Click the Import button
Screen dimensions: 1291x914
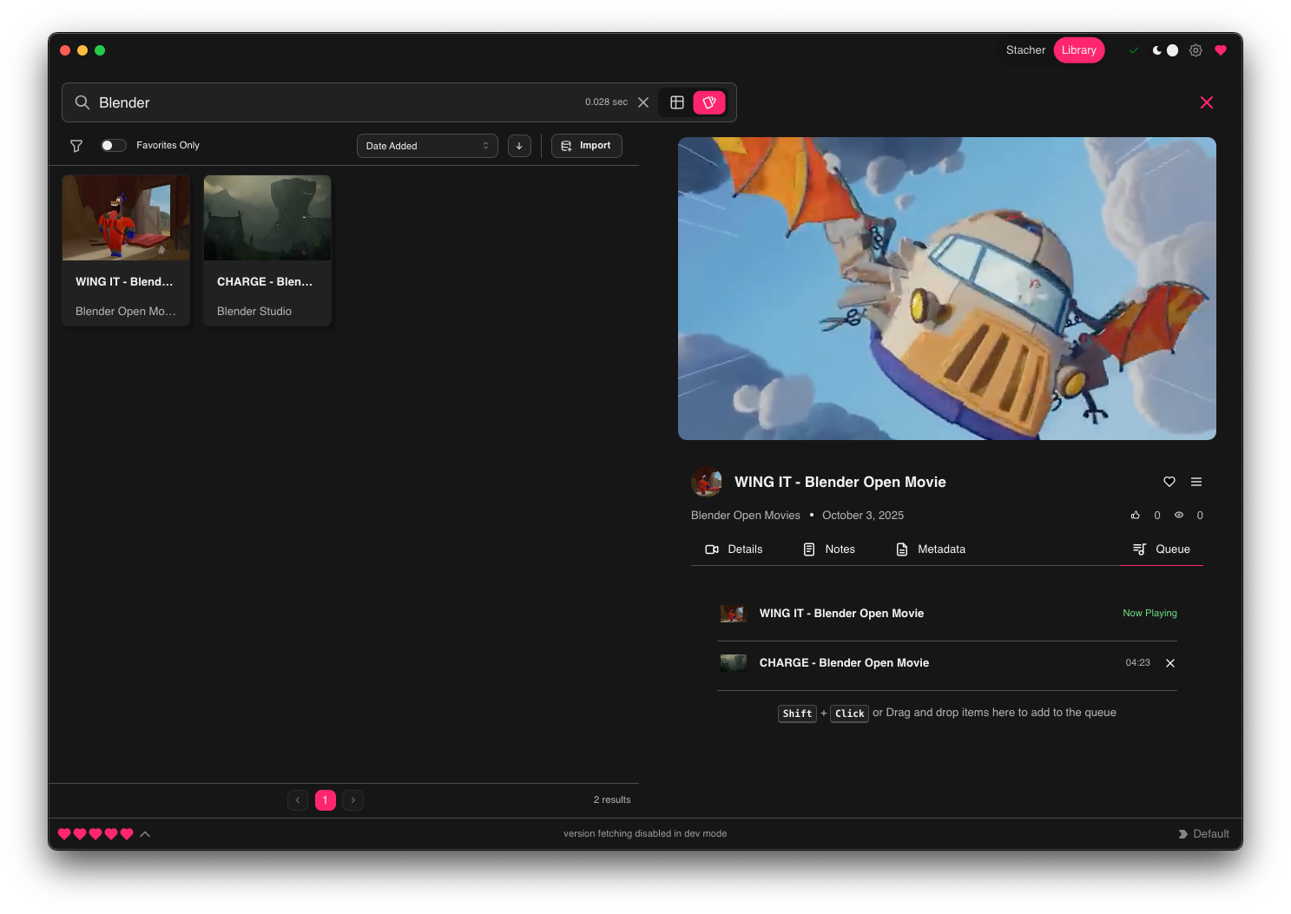click(587, 146)
